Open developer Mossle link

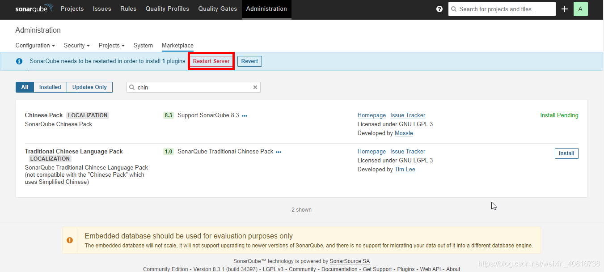(x=404, y=133)
